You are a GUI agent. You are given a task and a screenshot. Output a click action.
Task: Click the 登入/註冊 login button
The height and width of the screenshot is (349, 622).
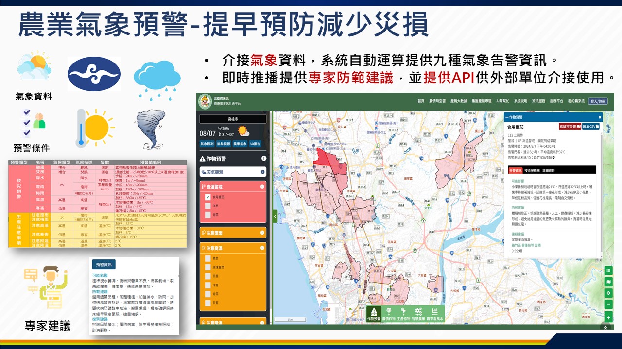598,101
